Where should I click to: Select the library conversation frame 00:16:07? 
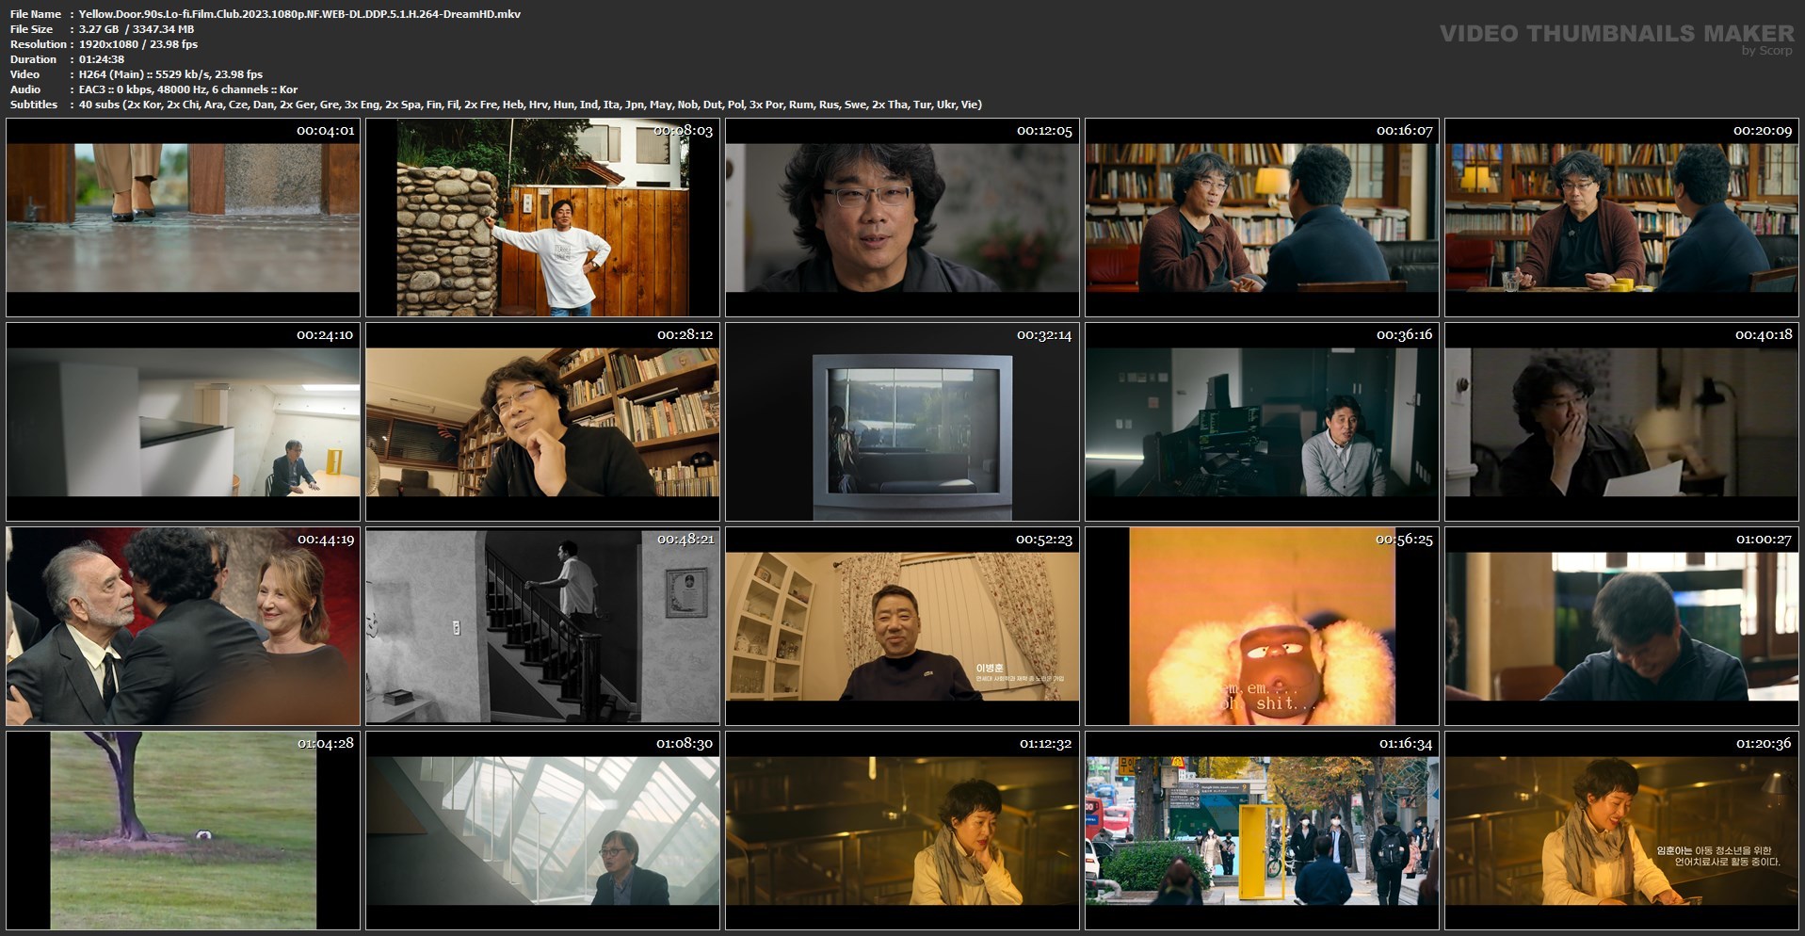[x=1262, y=218]
